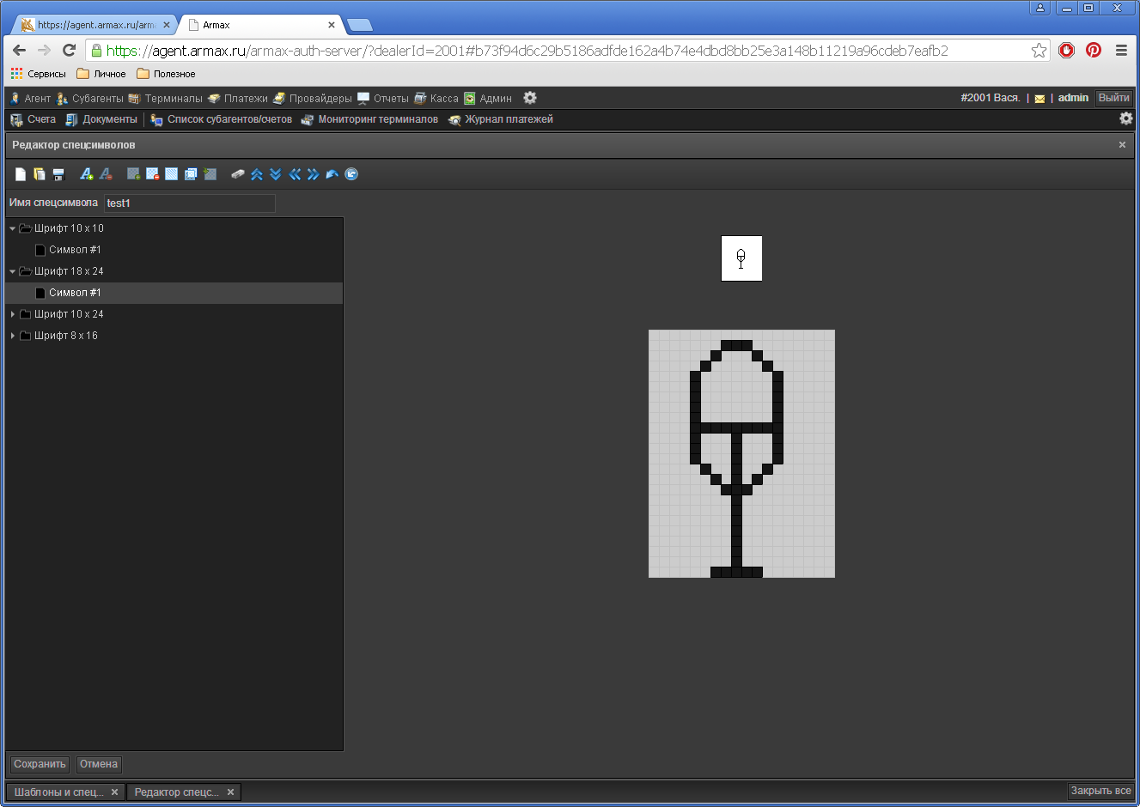Bookmark the page with the star icon

click(x=1039, y=51)
